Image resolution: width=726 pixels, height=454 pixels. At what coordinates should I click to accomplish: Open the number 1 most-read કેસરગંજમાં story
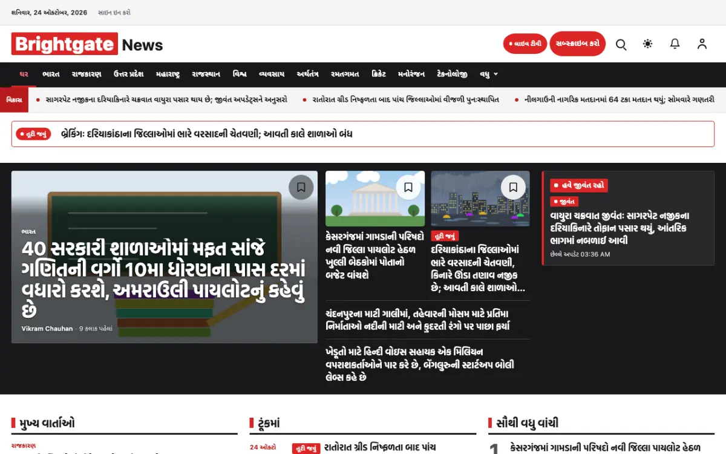604,447
